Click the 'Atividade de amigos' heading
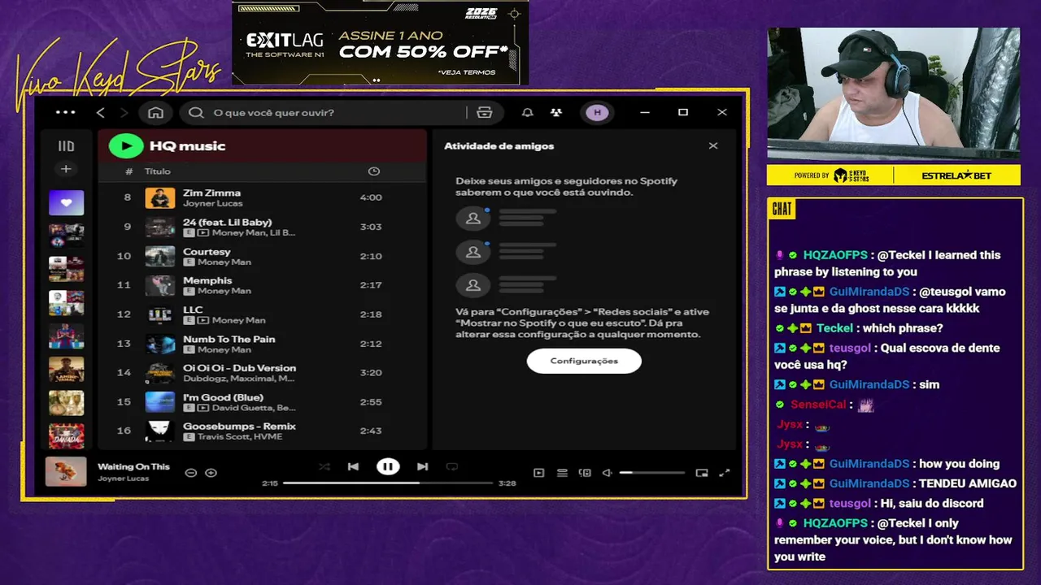This screenshot has height=585, width=1041. point(499,146)
